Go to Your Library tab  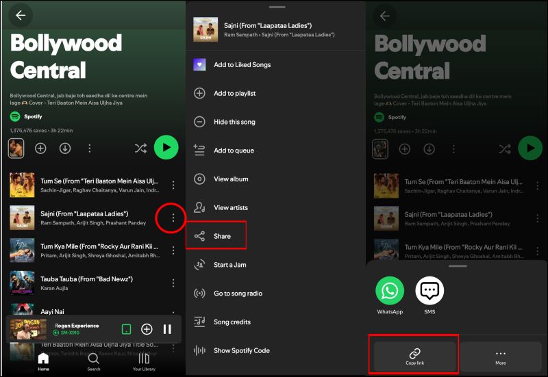pyautogui.click(x=144, y=362)
